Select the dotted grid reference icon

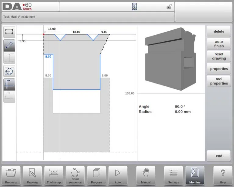click(9, 96)
